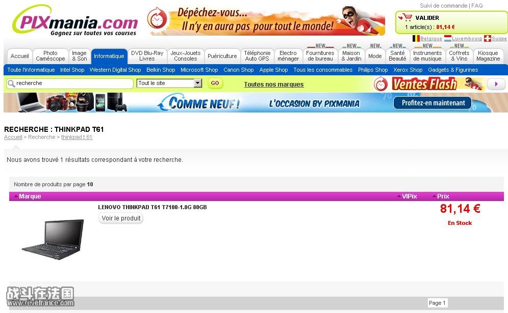The height and width of the screenshot is (313, 508).
Task: Open the Tout le site dropdown
Action: click(169, 83)
